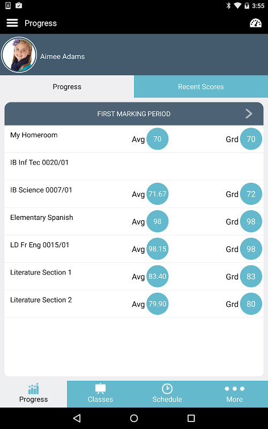
Task: Tap Aimee Adams profile photo
Action: (x=19, y=55)
